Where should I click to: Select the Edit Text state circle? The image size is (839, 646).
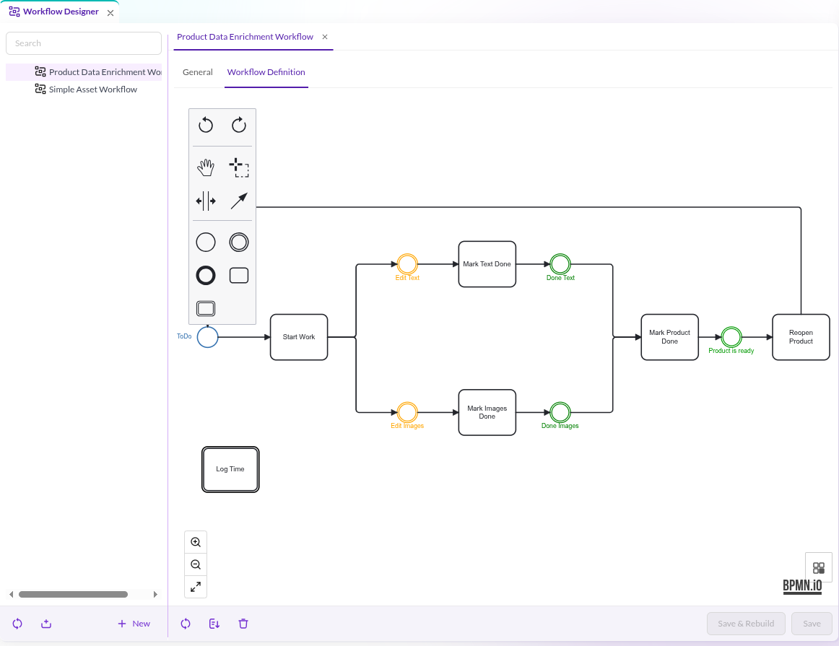[407, 264]
